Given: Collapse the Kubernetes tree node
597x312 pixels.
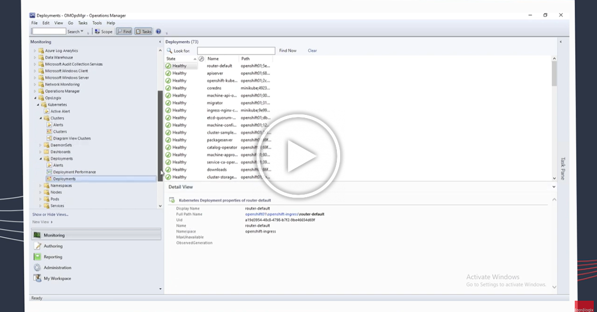Looking at the screenshot, I should click(37, 105).
